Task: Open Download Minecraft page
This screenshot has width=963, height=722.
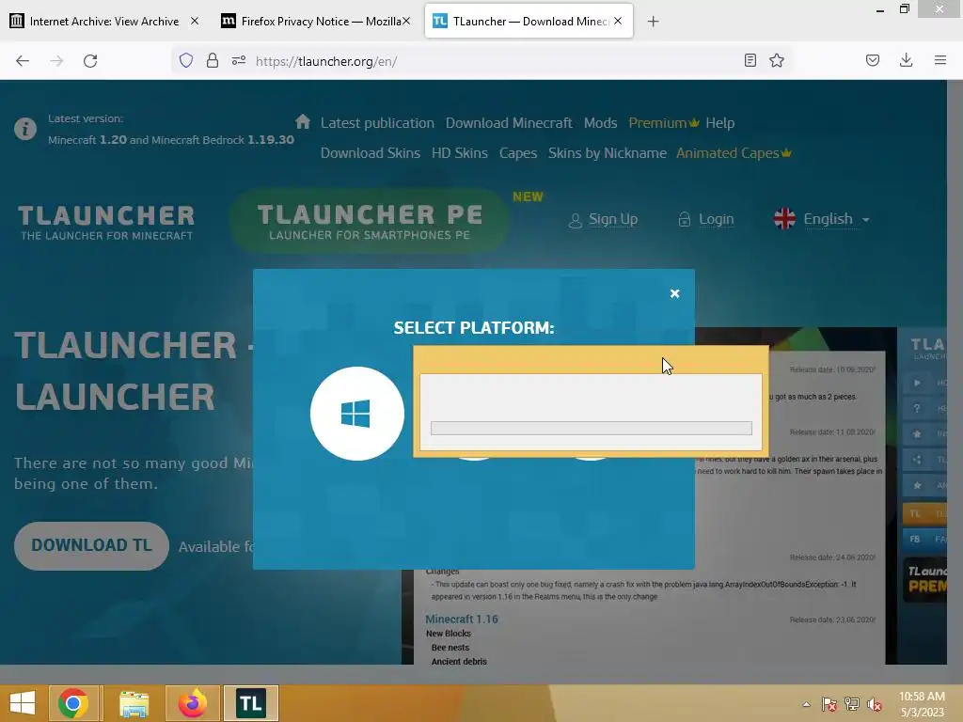Action: click(509, 123)
